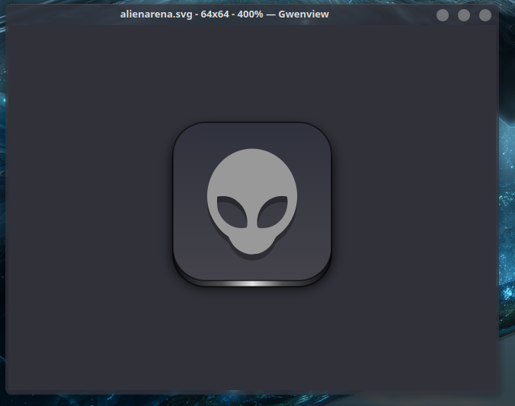
Task: Click the dark canvas below the alien icon
Action: pos(251,342)
